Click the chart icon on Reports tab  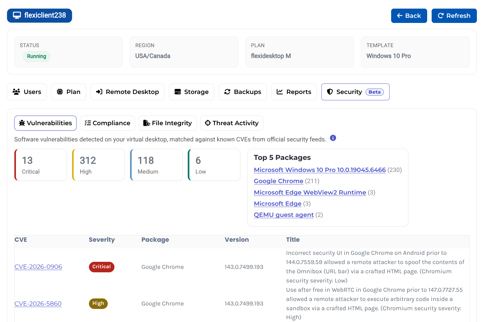pyautogui.click(x=280, y=92)
